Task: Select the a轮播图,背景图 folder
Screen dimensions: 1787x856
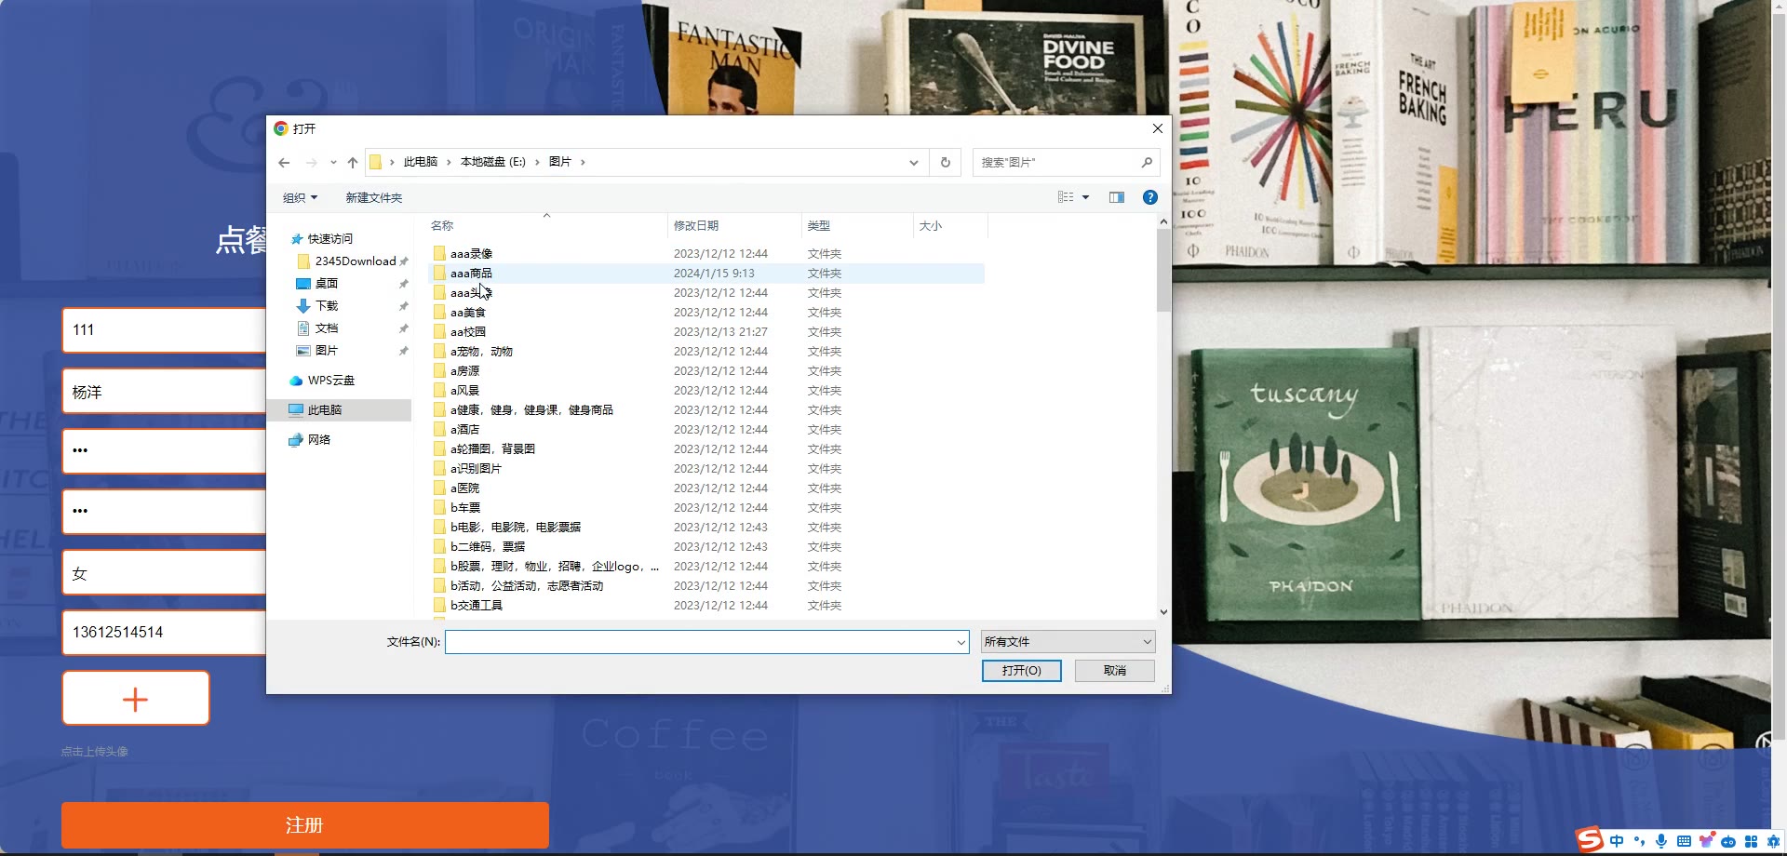Action: 705,449
